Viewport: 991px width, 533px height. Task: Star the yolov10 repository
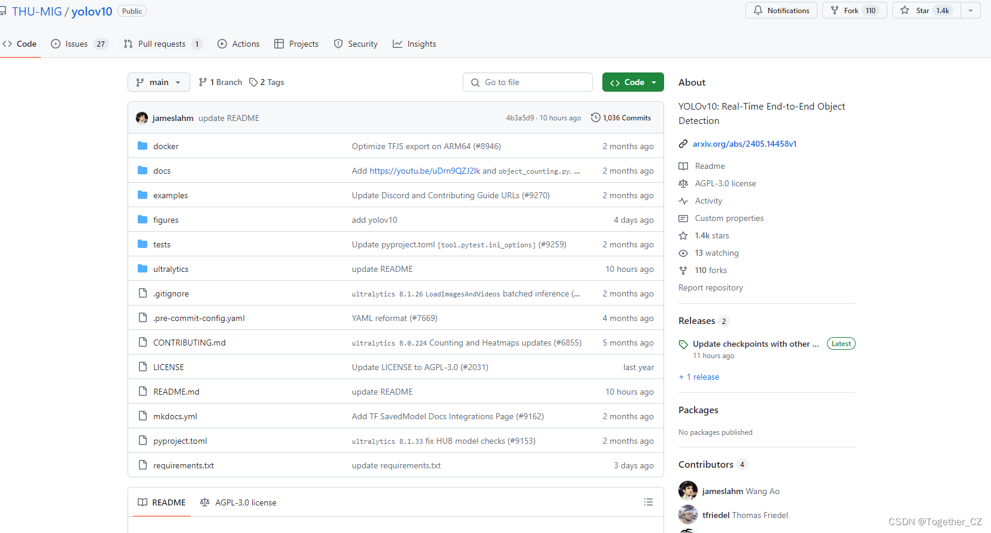coord(926,10)
